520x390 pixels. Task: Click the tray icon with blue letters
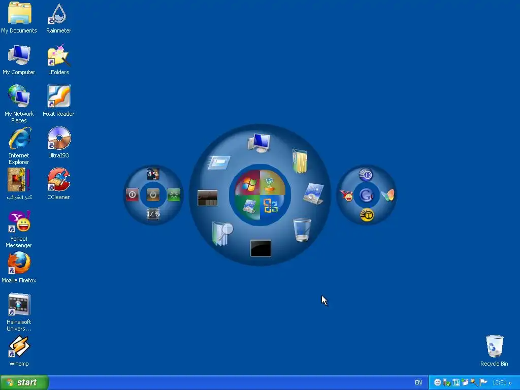(x=456, y=383)
